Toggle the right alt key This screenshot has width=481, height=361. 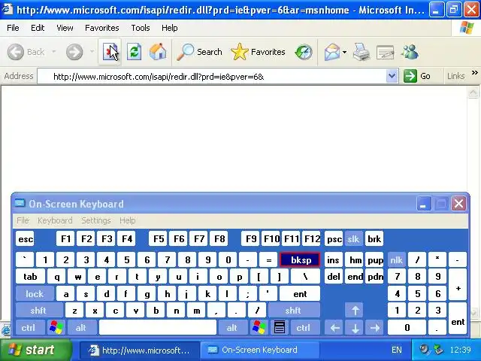pos(232,328)
